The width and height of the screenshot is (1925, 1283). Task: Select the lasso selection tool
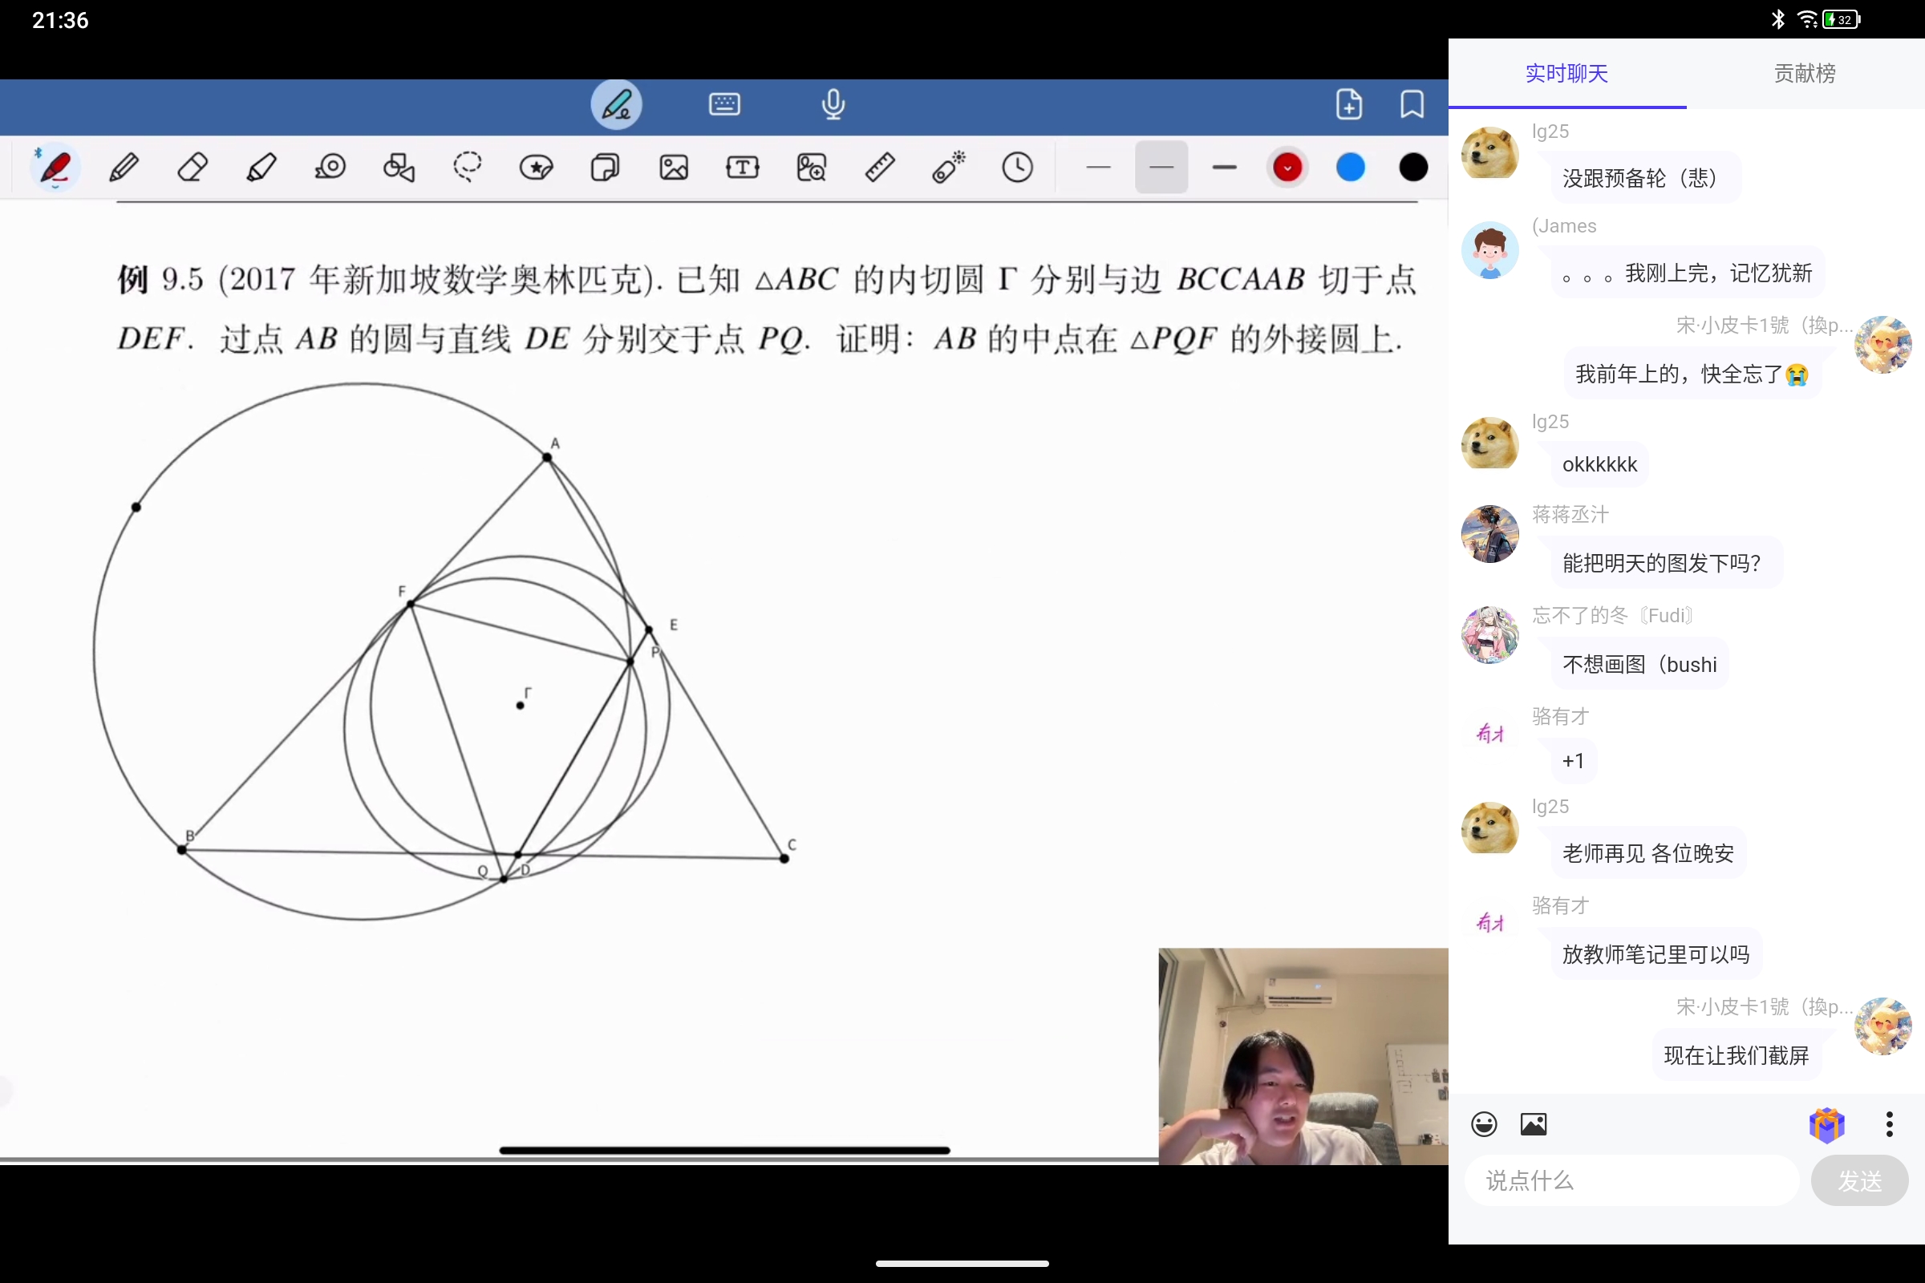click(x=468, y=168)
